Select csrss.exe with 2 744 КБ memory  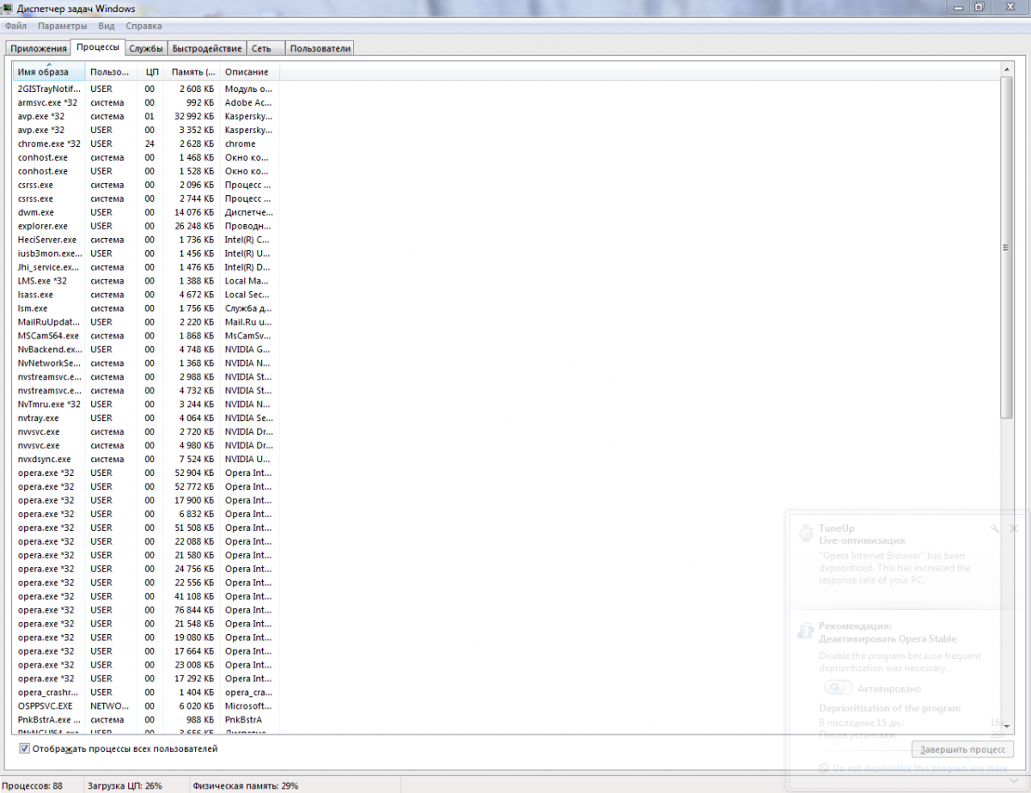[146, 198]
